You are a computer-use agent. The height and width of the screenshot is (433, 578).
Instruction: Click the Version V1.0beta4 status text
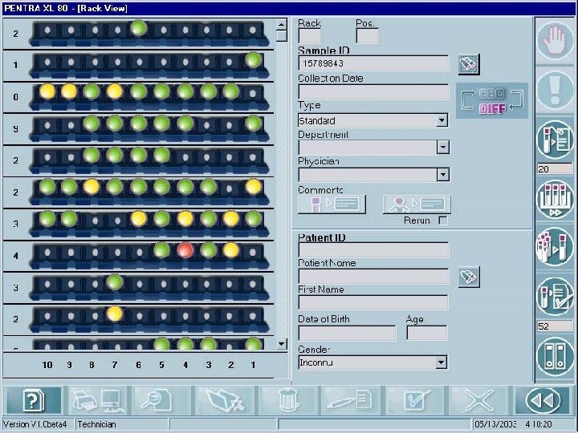pos(35,424)
